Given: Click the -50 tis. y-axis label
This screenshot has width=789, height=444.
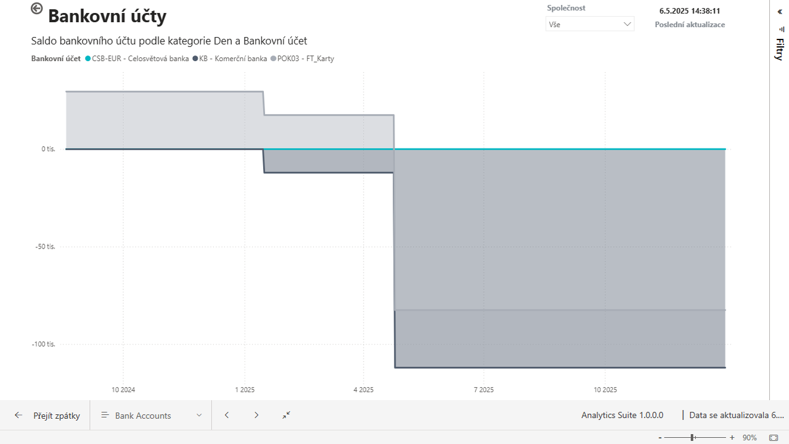Looking at the screenshot, I should 46,247.
